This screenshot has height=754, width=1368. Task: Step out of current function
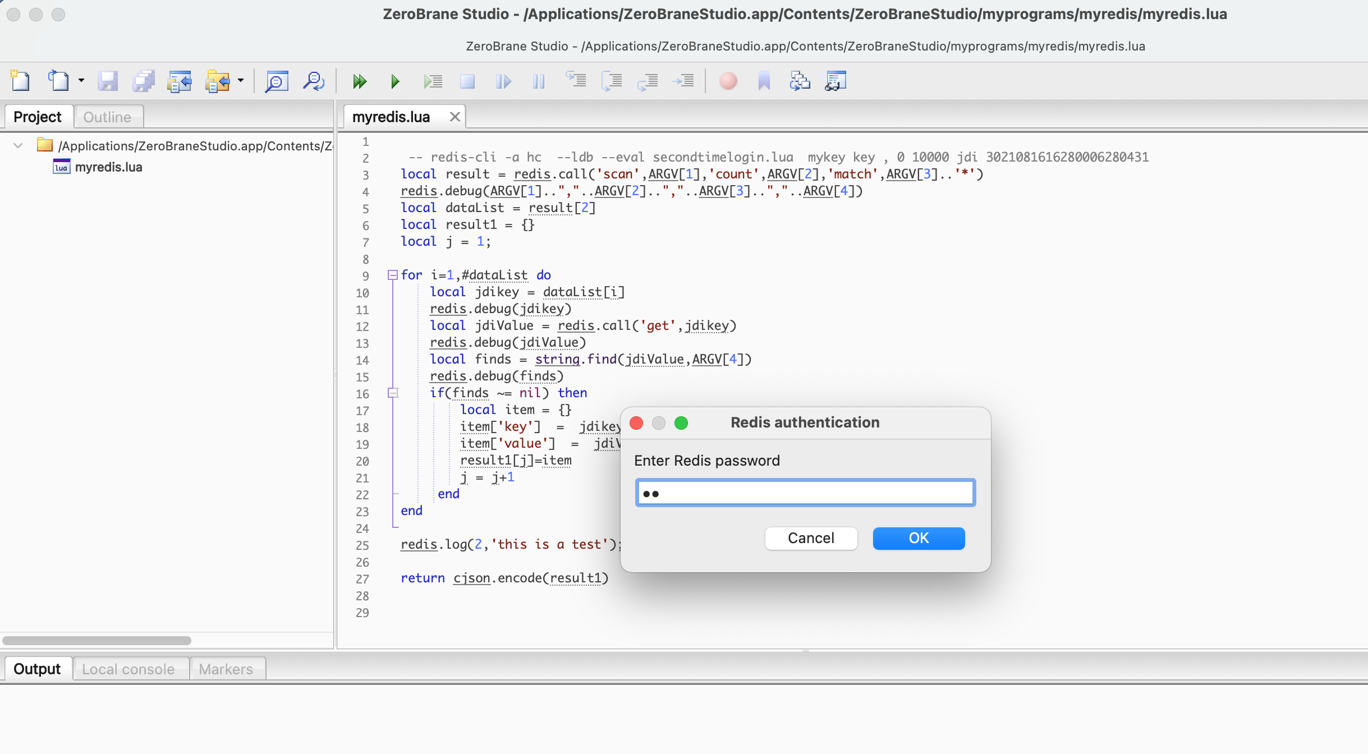coord(648,81)
